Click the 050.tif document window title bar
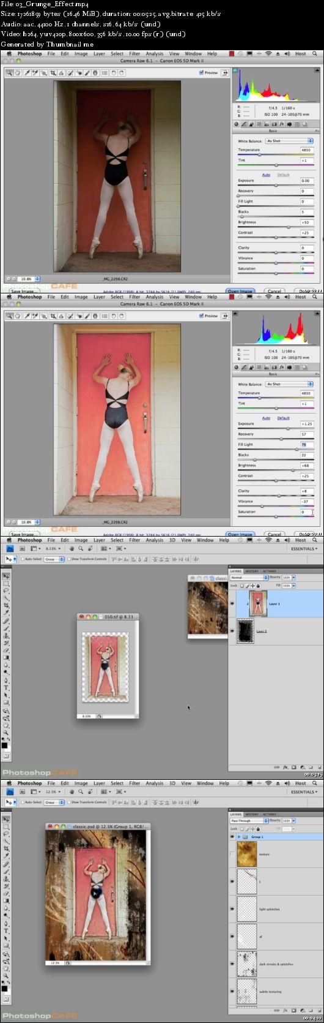The width and height of the screenshot is (324, 1023). (x=108, y=617)
